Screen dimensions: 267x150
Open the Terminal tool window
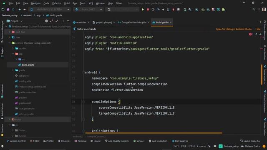pos(81,141)
